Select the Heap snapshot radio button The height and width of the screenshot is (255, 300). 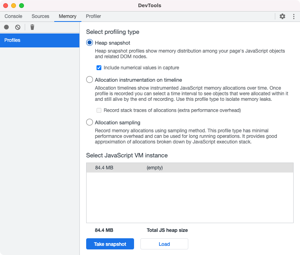point(90,43)
